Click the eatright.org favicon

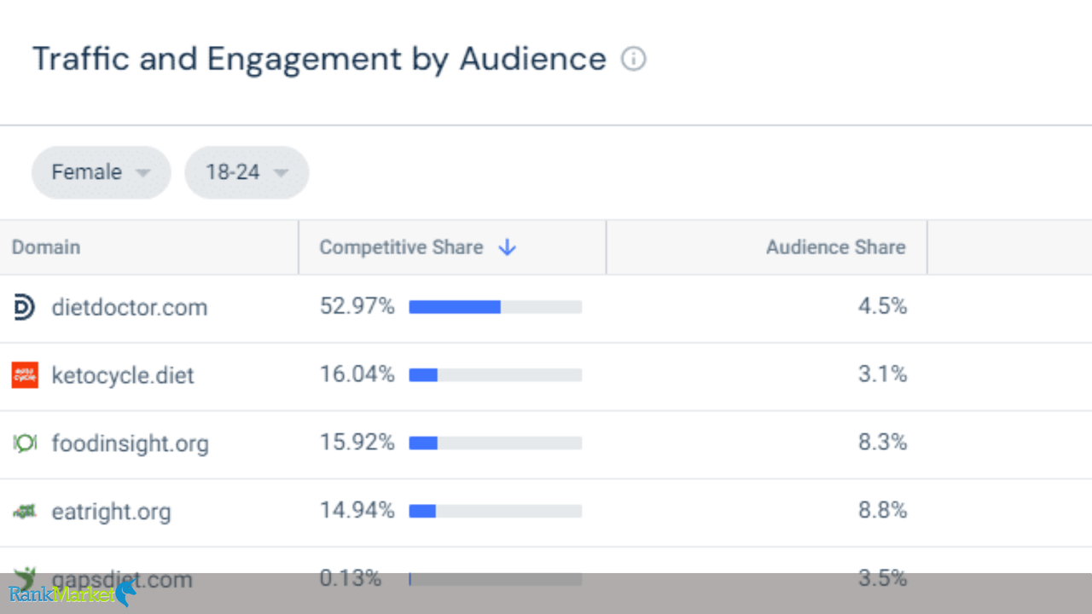(x=25, y=512)
